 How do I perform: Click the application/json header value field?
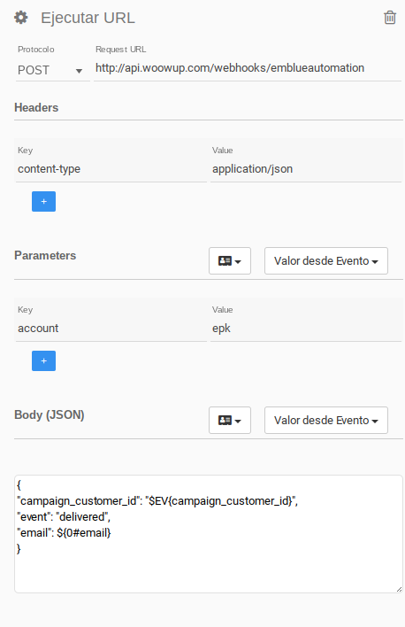pos(306,169)
